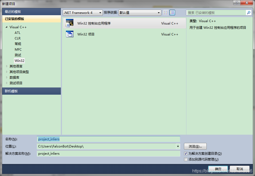Click the search magnifier icon
This screenshot has height=176, width=255.
pos(249,13)
